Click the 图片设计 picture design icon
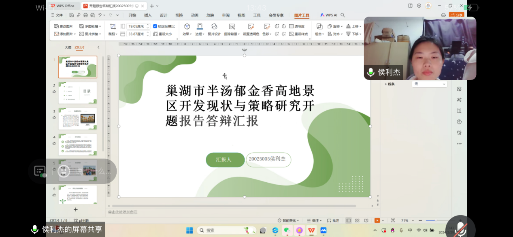Viewport: 513px width, 237px height. point(214,26)
